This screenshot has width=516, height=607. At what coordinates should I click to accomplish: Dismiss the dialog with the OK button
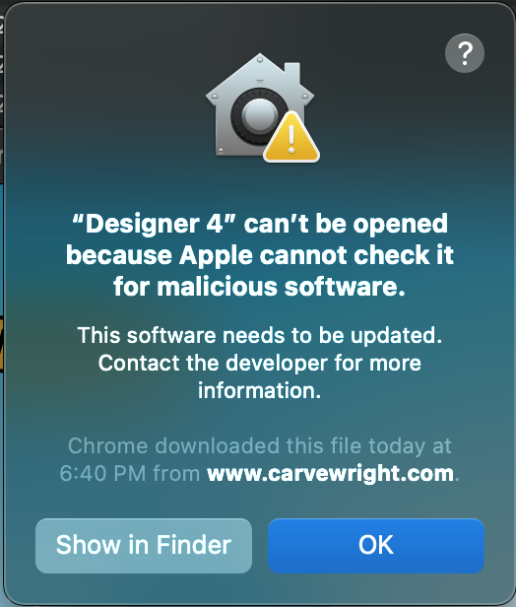(376, 546)
